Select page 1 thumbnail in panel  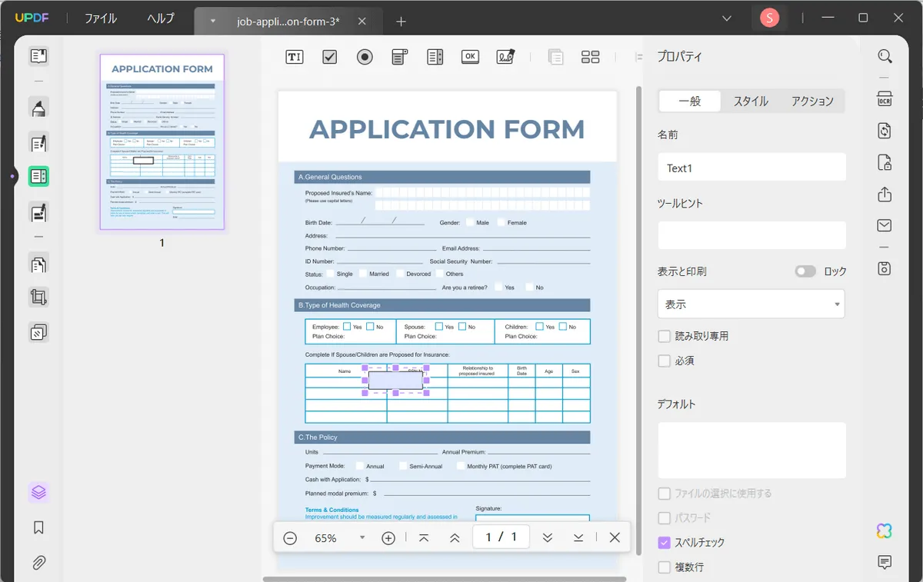162,142
